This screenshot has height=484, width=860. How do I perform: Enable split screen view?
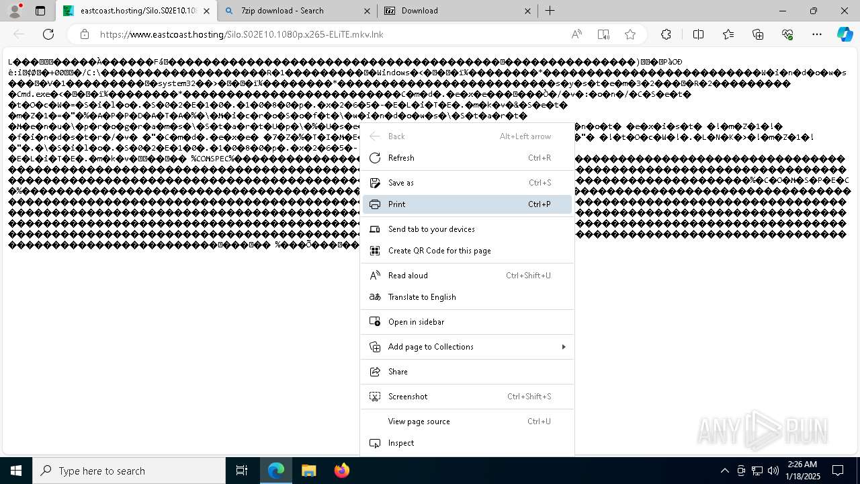(698, 34)
